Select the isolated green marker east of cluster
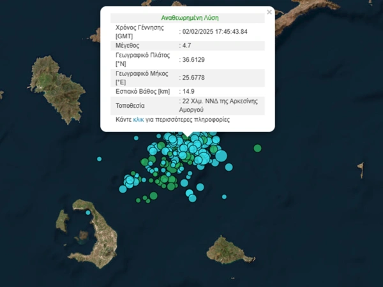 click(x=257, y=148)
